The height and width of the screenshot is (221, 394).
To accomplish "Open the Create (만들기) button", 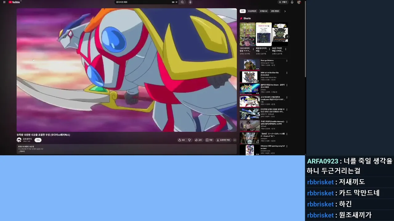I will coord(283,2).
